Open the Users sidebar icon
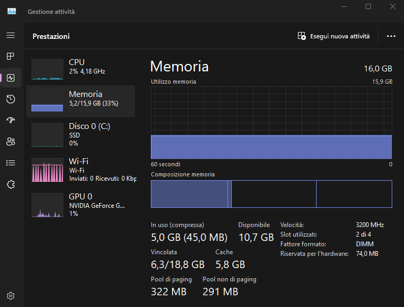 coord(11,141)
